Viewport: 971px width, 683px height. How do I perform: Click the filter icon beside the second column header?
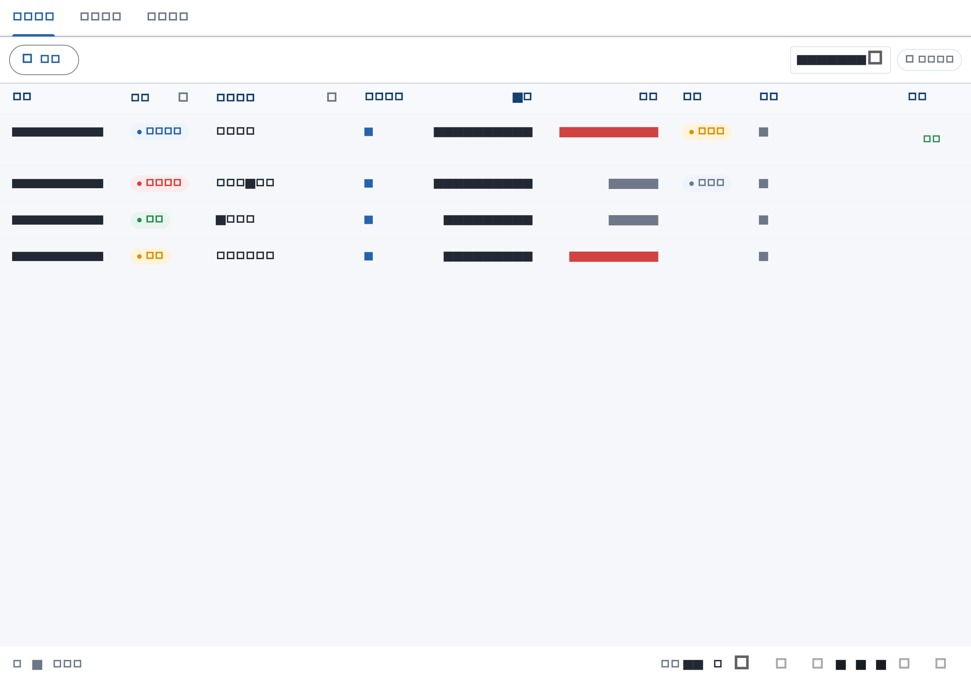click(x=183, y=98)
